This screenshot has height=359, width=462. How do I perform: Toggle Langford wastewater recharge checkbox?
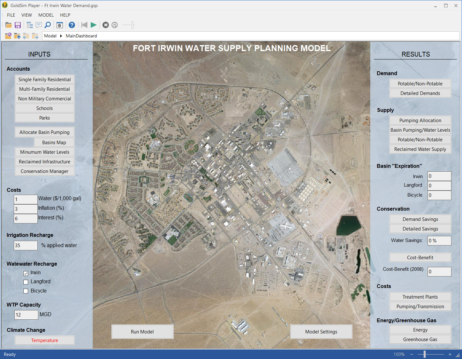pos(26,282)
